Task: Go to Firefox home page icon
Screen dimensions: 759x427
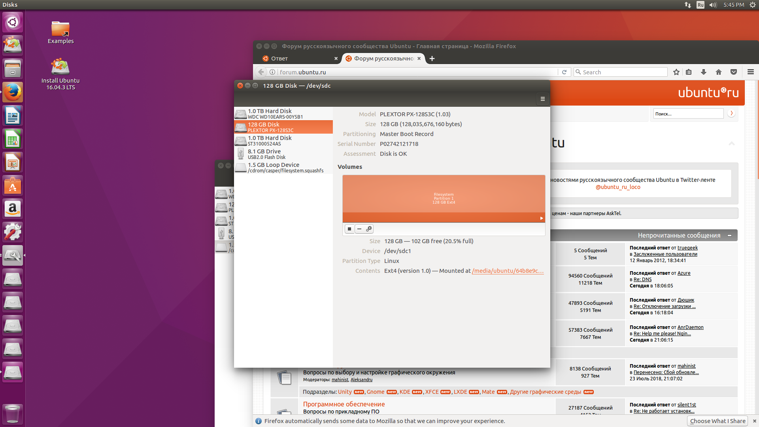Action: tap(719, 72)
